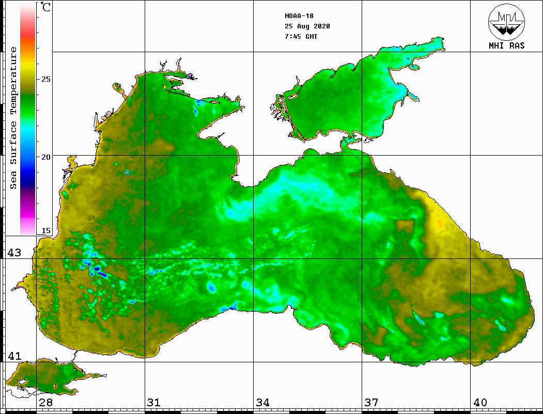
Task: Click the "25" mark on temperature scale
Action: 45,79
